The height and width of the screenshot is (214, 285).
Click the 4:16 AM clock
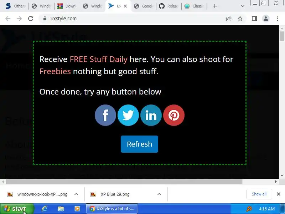[x=267, y=209]
